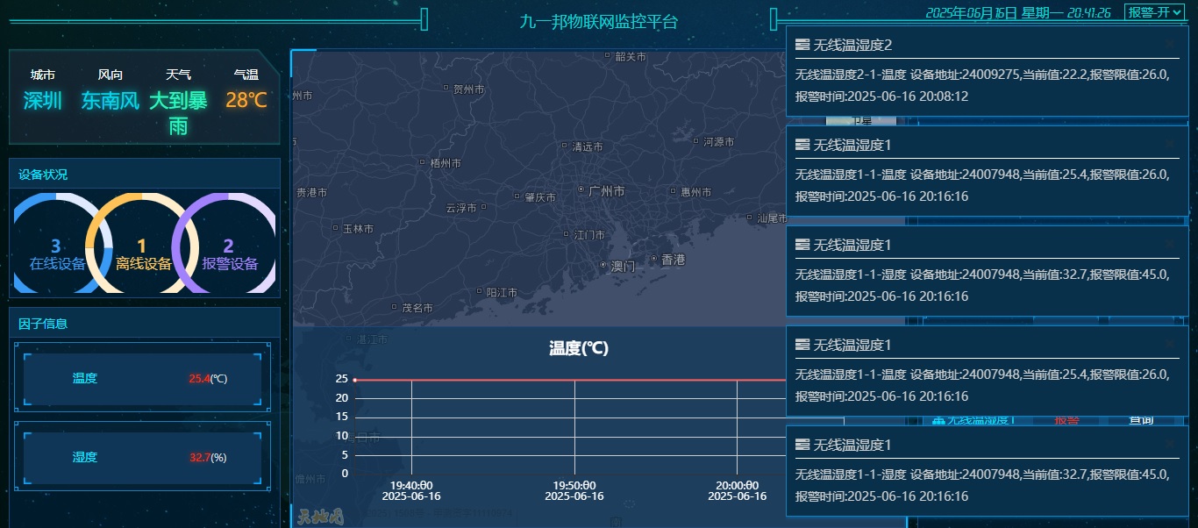Click the 28℃ temperature reading
Viewport: 1198px width, 528px height.
tap(246, 101)
